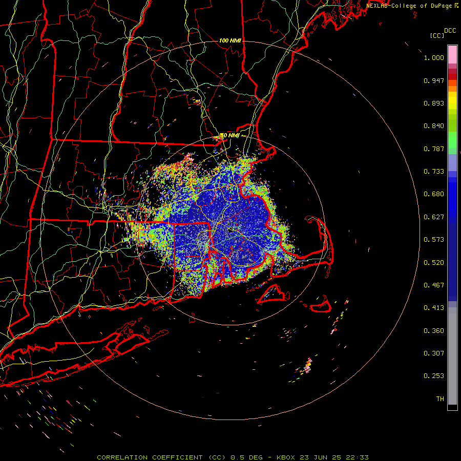
Task: Click the 0.413 legend value
Action: 434,308
